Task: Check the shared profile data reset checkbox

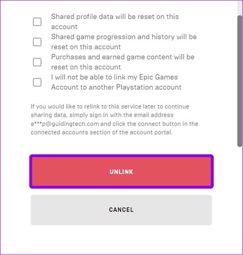Action: (37, 22)
